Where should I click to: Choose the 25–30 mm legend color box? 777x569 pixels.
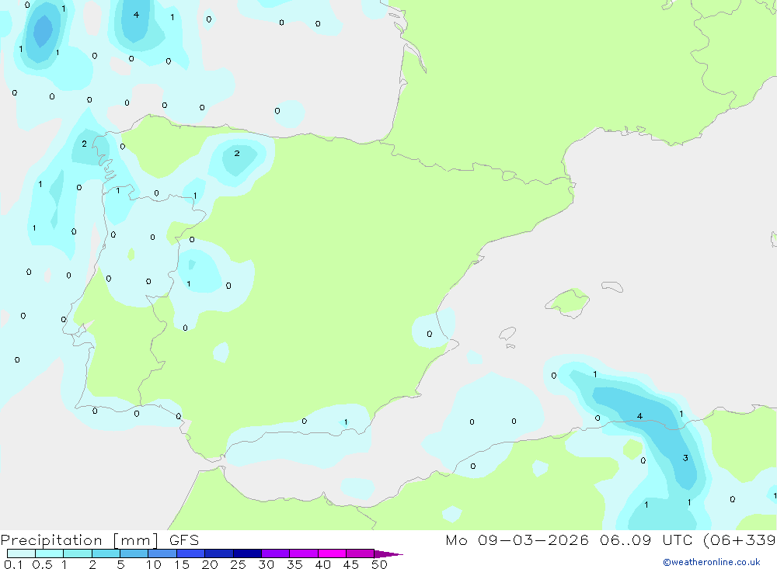point(247,553)
